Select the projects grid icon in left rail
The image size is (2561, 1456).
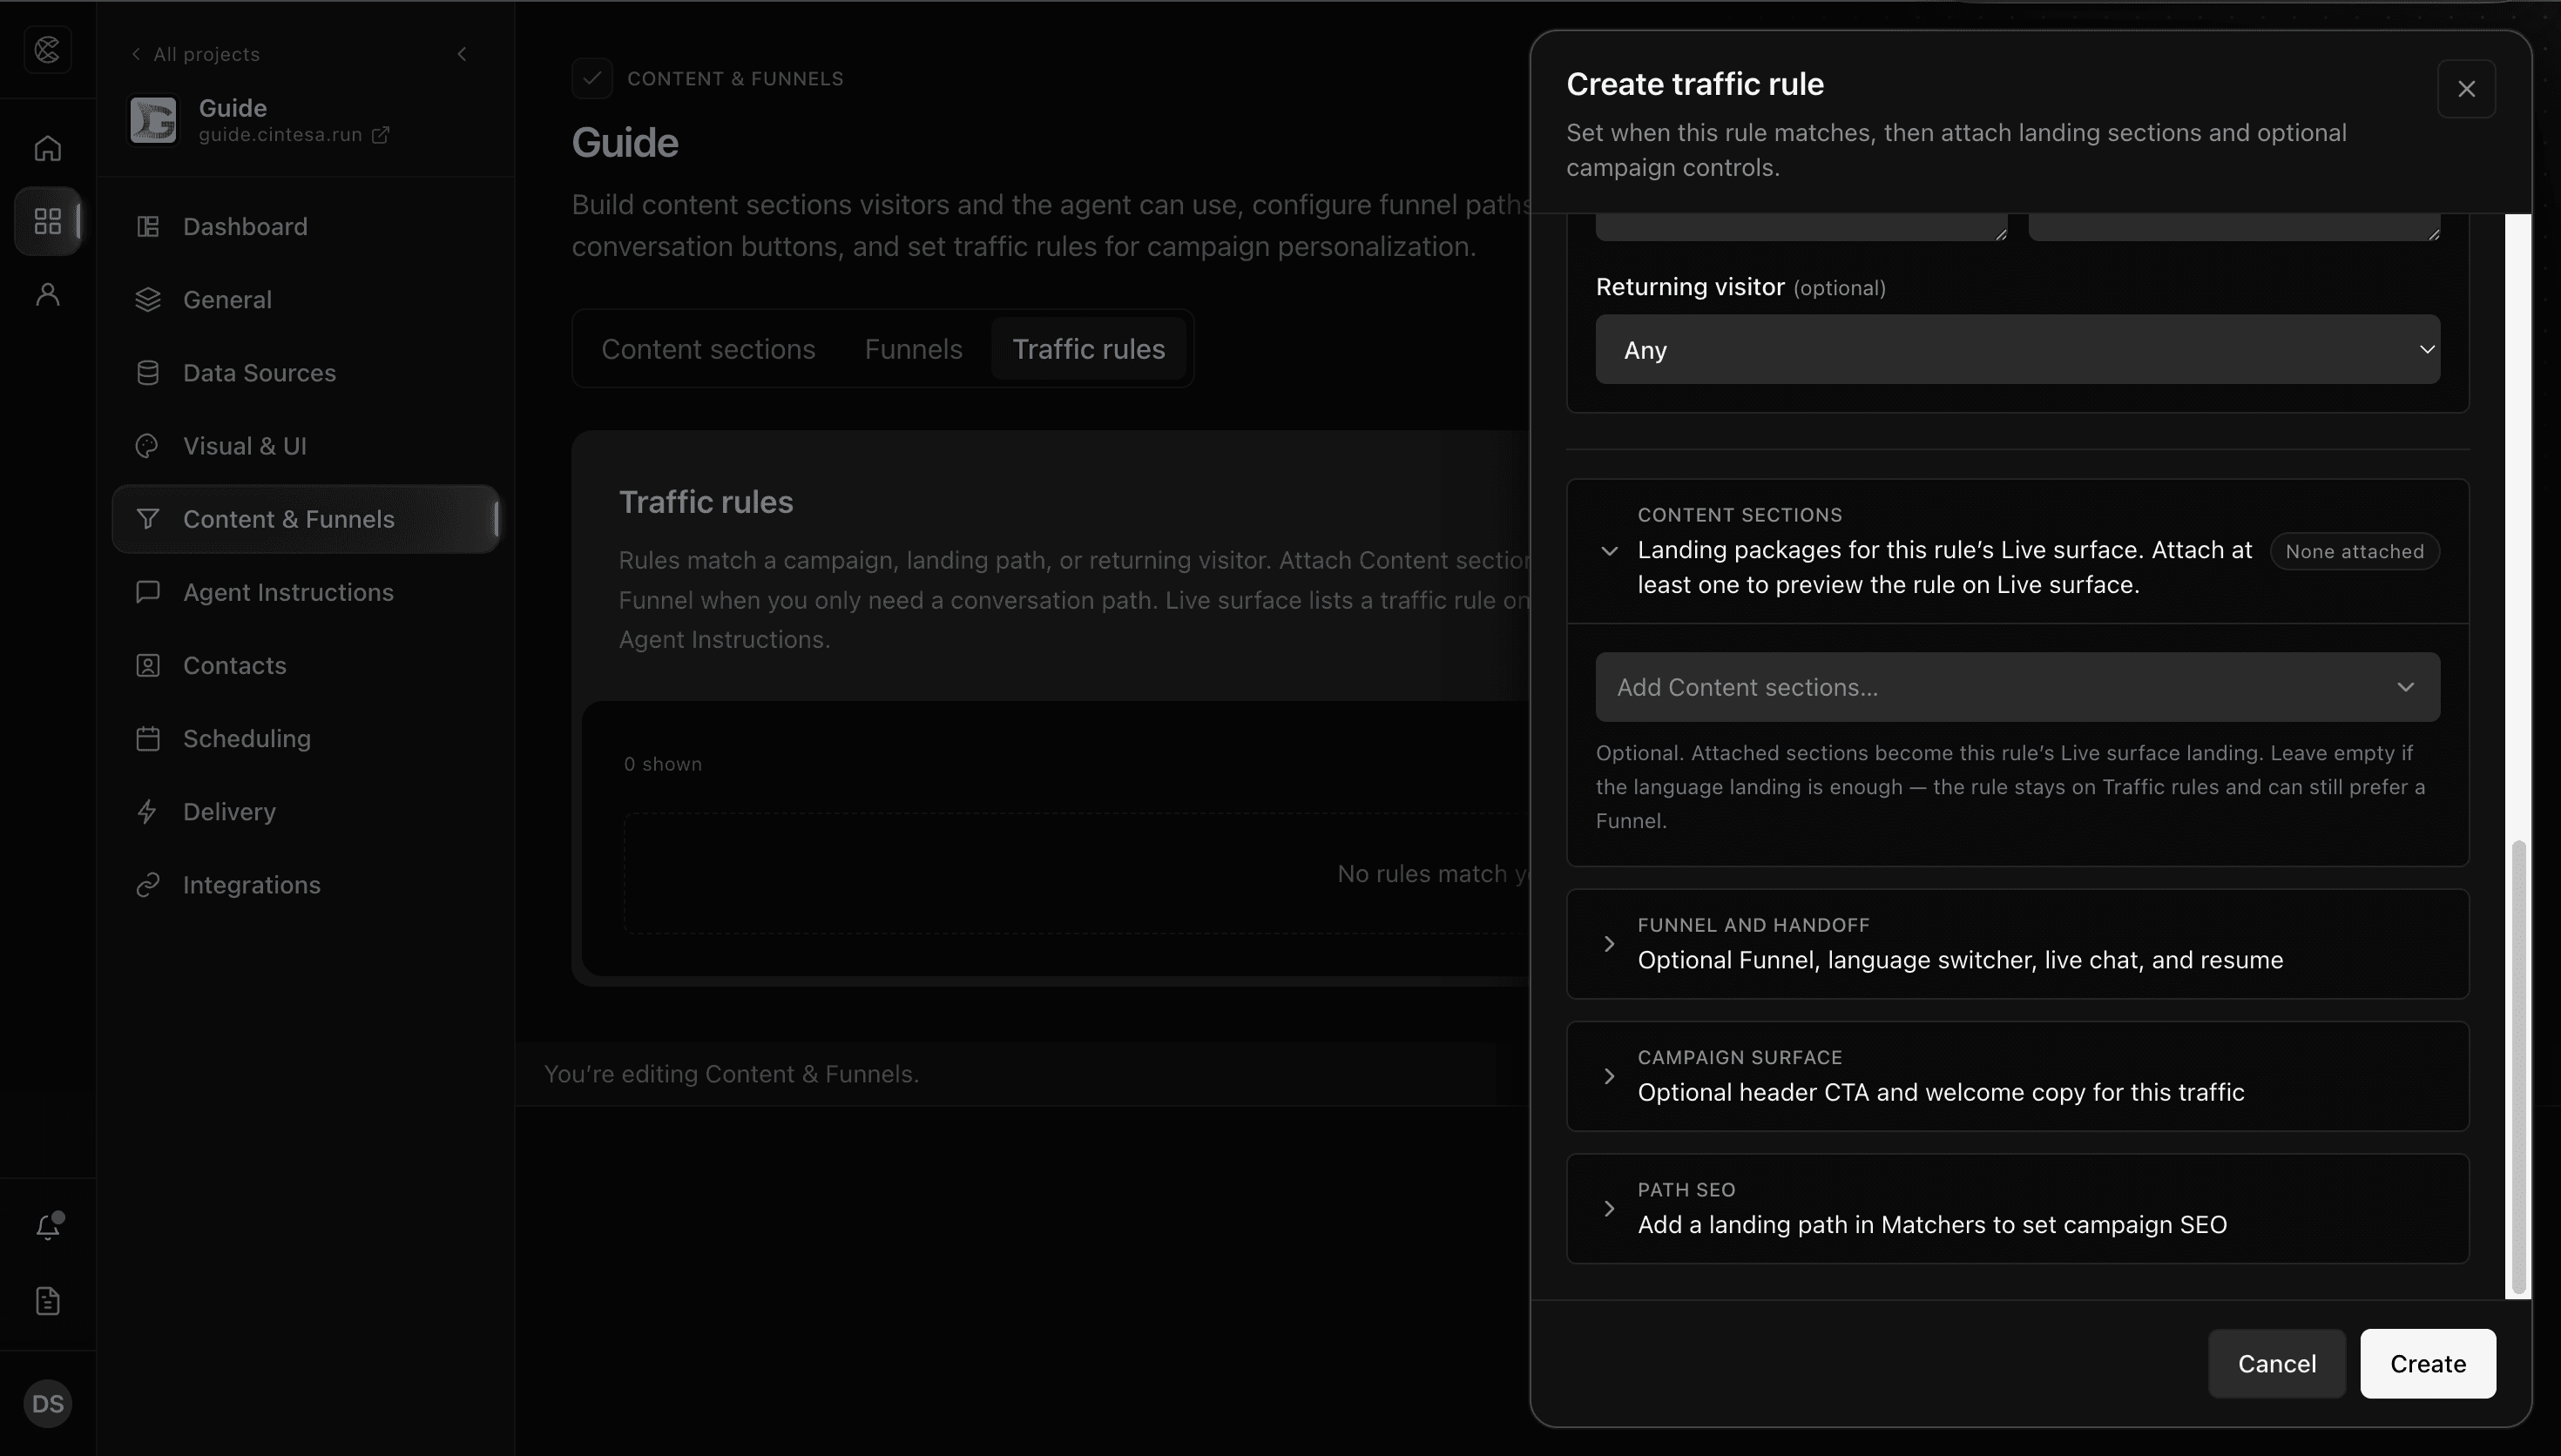(47, 221)
